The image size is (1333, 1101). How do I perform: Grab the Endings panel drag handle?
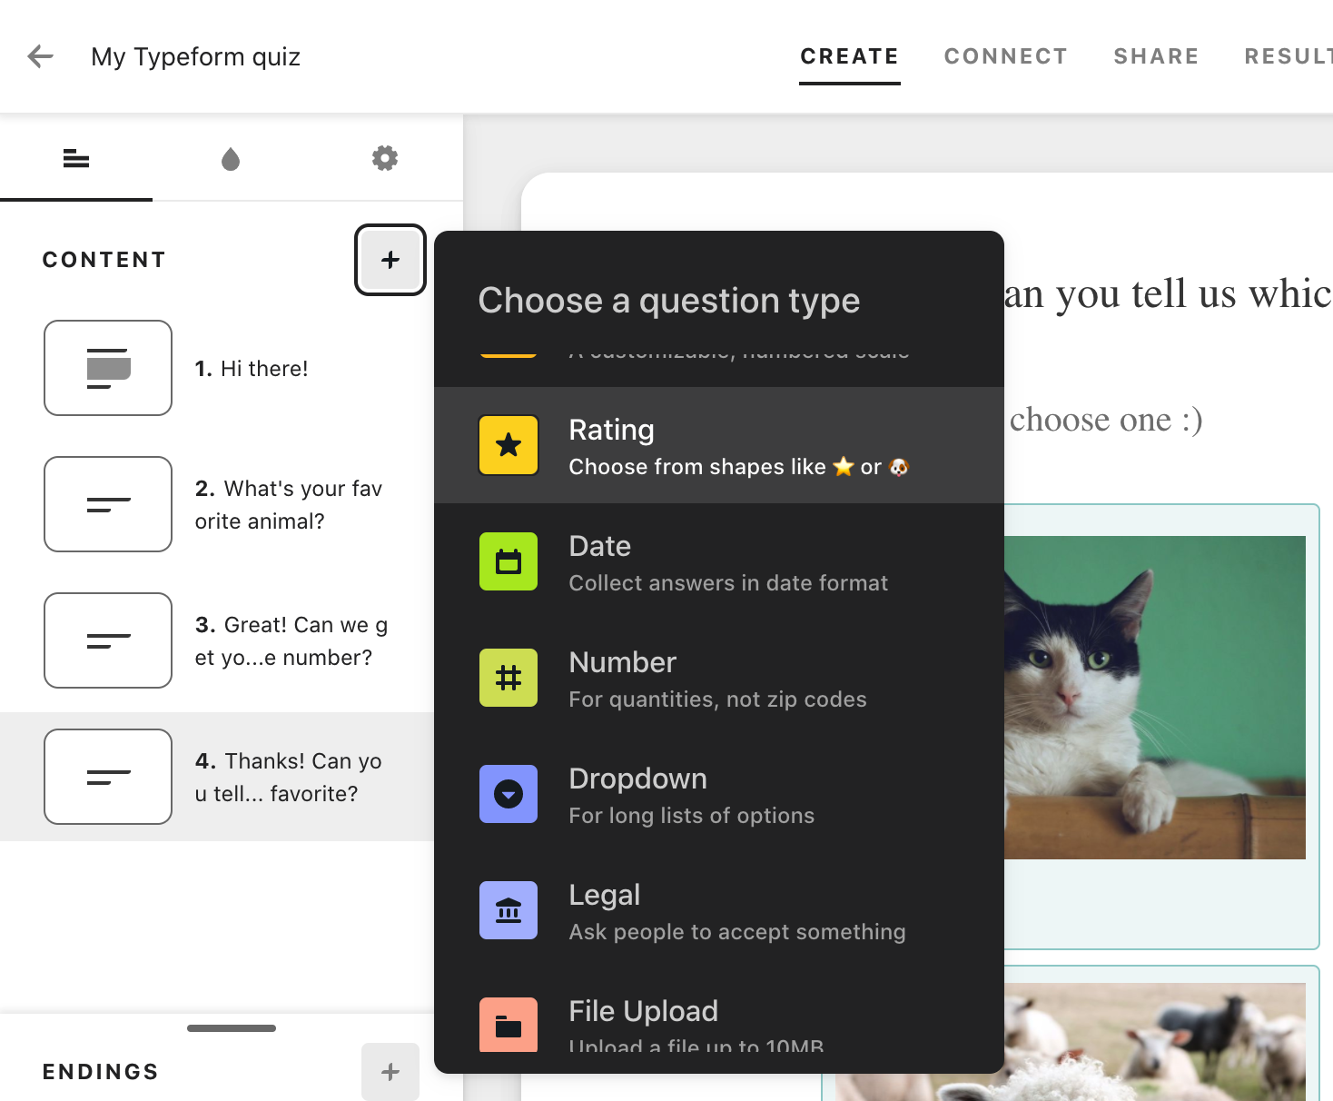coord(232,1028)
